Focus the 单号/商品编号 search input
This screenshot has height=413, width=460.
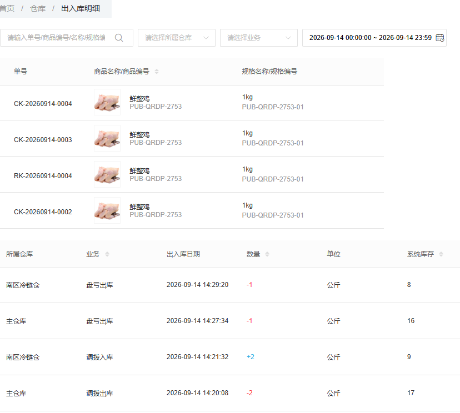click(x=67, y=38)
